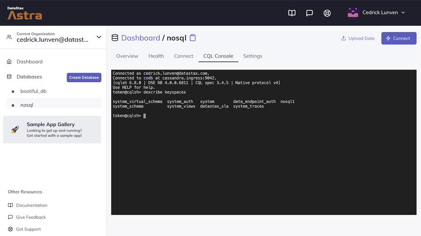The width and height of the screenshot is (421, 236).
Task: Switch to the Settings tab
Action: (x=253, y=56)
